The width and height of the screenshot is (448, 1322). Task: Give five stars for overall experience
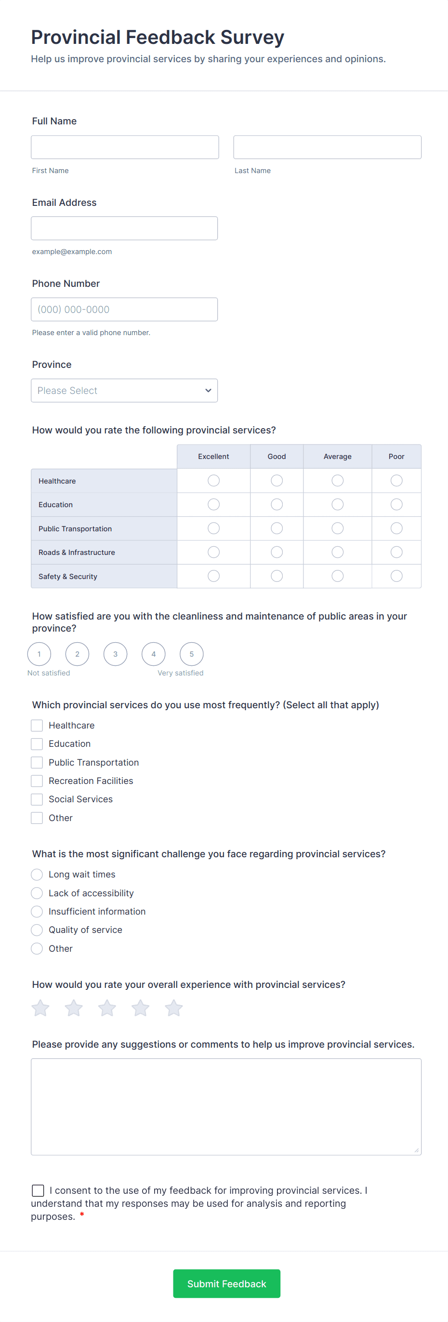point(173,1007)
